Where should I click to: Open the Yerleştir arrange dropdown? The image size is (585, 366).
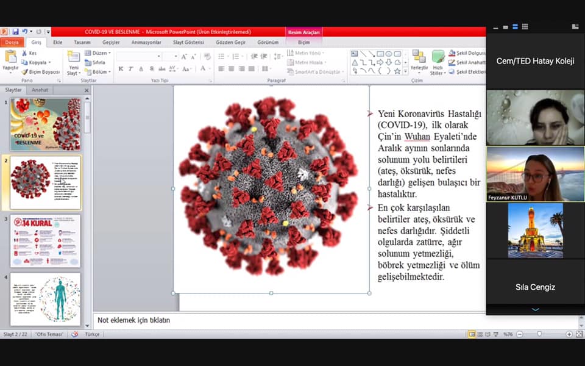coord(419,62)
